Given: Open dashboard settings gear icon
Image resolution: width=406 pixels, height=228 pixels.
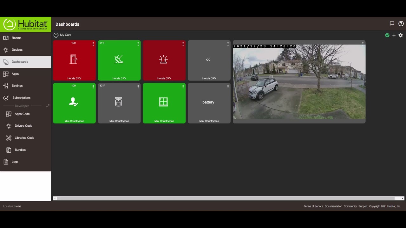Looking at the screenshot, I should (x=401, y=35).
